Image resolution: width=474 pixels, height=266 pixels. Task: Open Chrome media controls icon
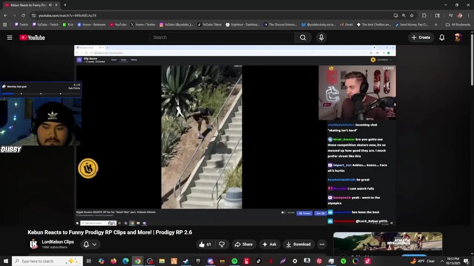click(x=451, y=16)
